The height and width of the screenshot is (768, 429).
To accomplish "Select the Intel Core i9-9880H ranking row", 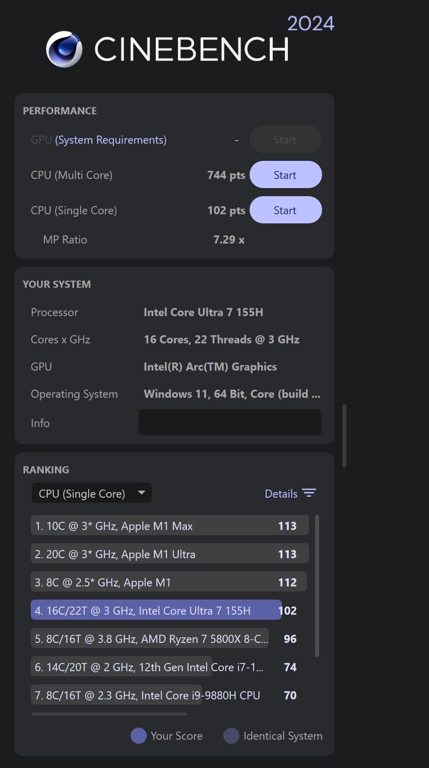I will coord(147,695).
